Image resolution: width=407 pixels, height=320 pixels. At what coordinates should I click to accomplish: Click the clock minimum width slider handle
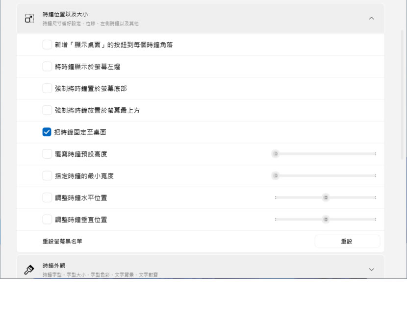276,175
